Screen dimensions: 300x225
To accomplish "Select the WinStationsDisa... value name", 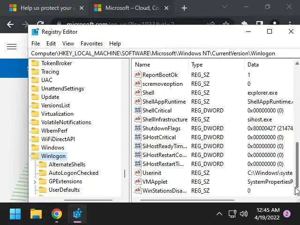I will click(165, 191).
